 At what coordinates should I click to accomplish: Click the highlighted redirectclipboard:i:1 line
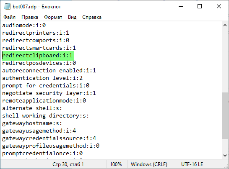click(38, 56)
